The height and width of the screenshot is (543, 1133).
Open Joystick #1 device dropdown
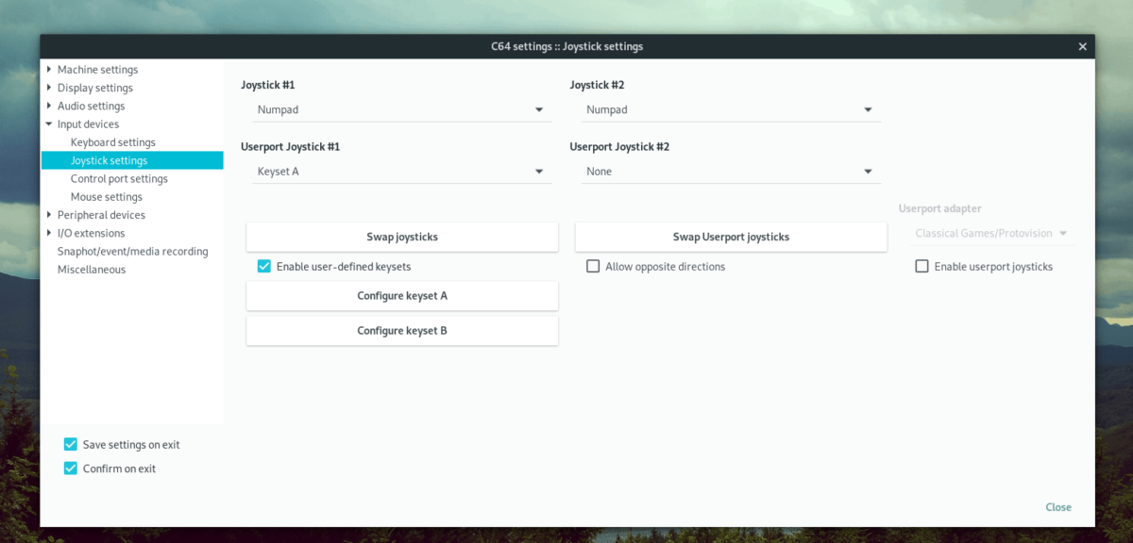point(400,109)
